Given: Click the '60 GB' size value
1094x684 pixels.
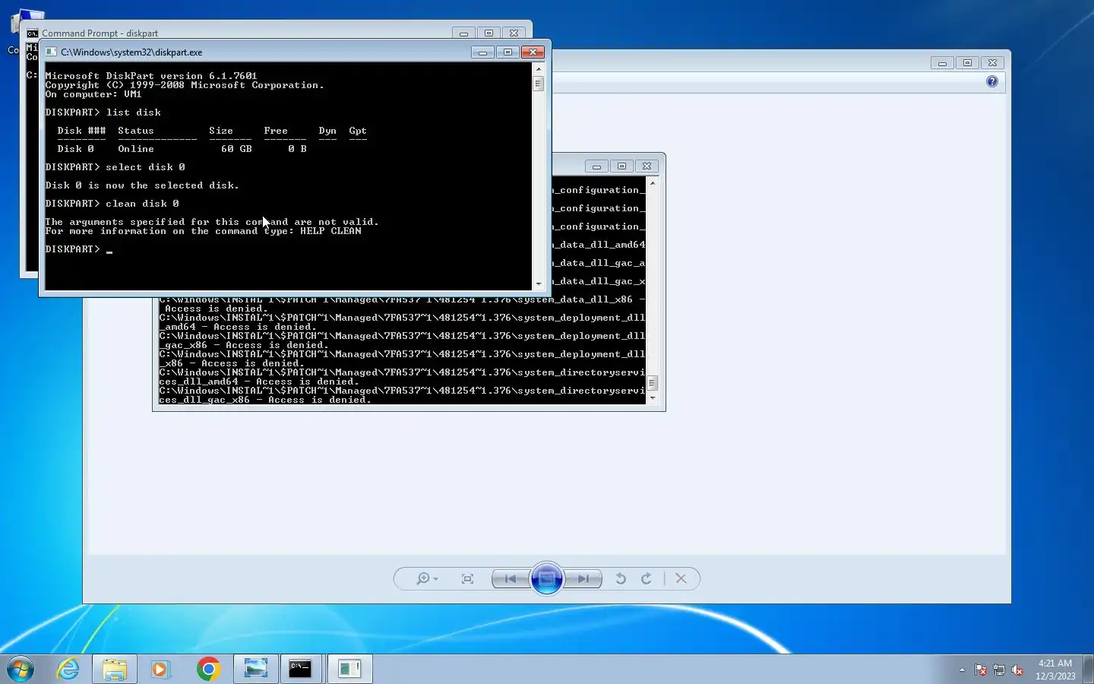Looking at the screenshot, I should (236, 149).
